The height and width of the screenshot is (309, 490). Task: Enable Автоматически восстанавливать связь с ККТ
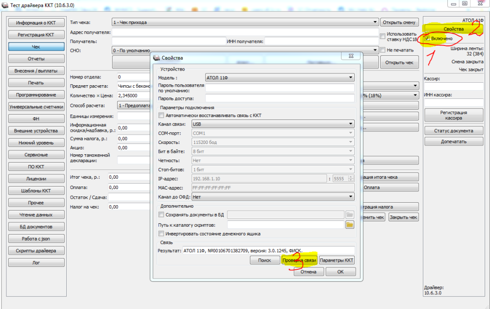coord(161,115)
